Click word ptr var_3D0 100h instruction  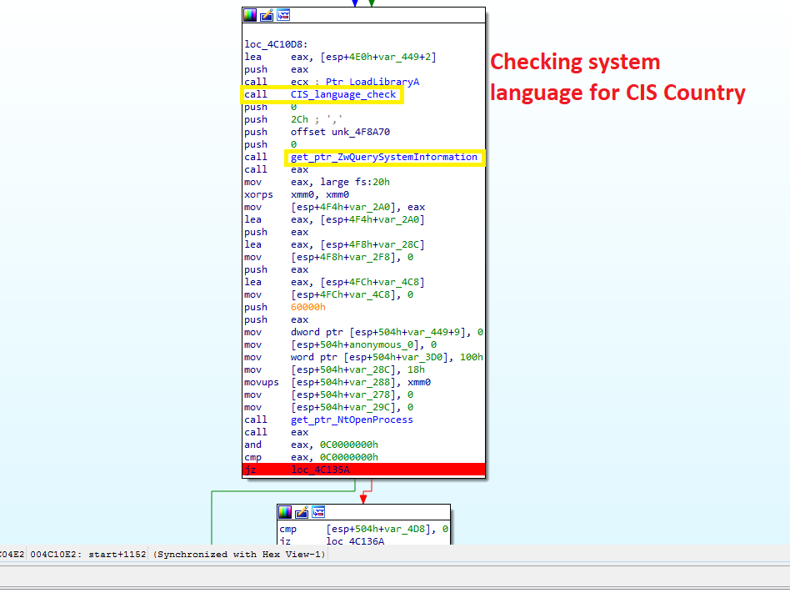(x=363, y=357)
